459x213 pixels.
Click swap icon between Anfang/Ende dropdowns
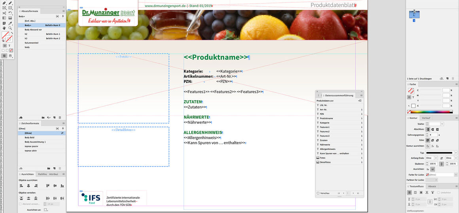[x=441, y=158]
